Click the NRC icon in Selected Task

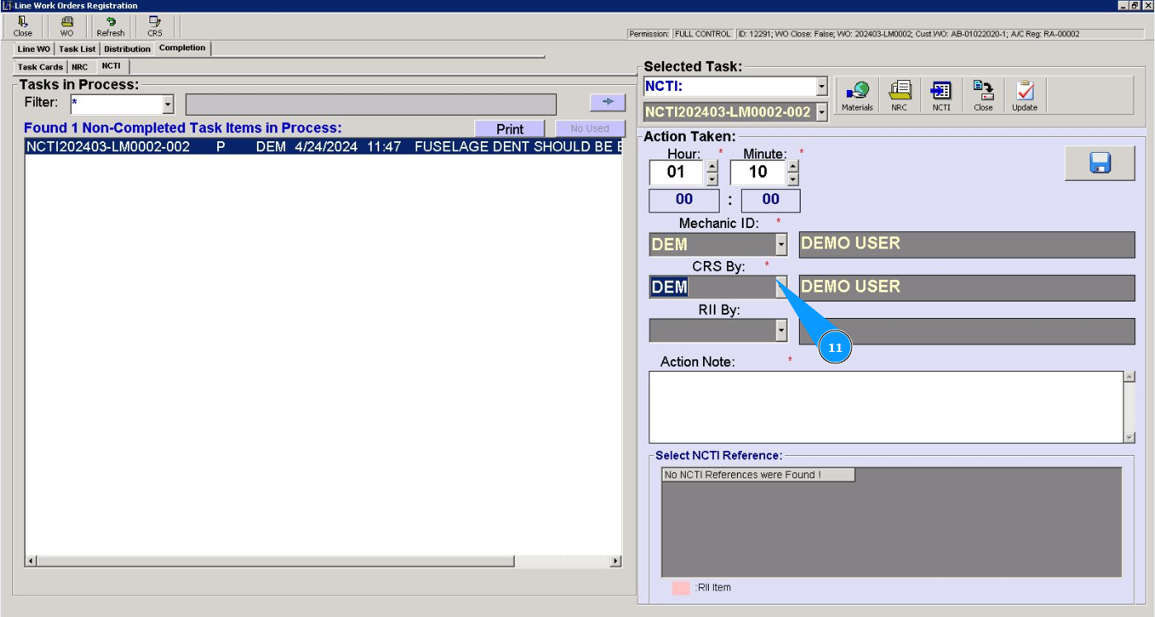pos(899,96)
